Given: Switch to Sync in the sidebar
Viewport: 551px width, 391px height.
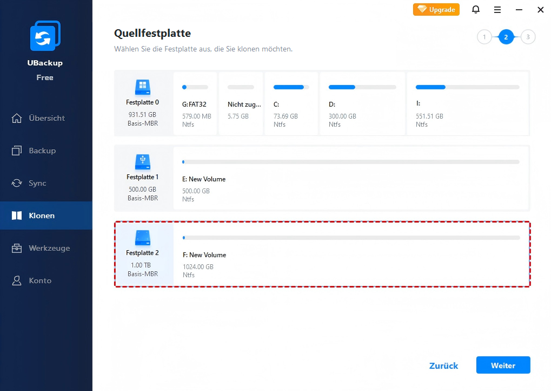Looking at the screenshot, I should point(37,183).
